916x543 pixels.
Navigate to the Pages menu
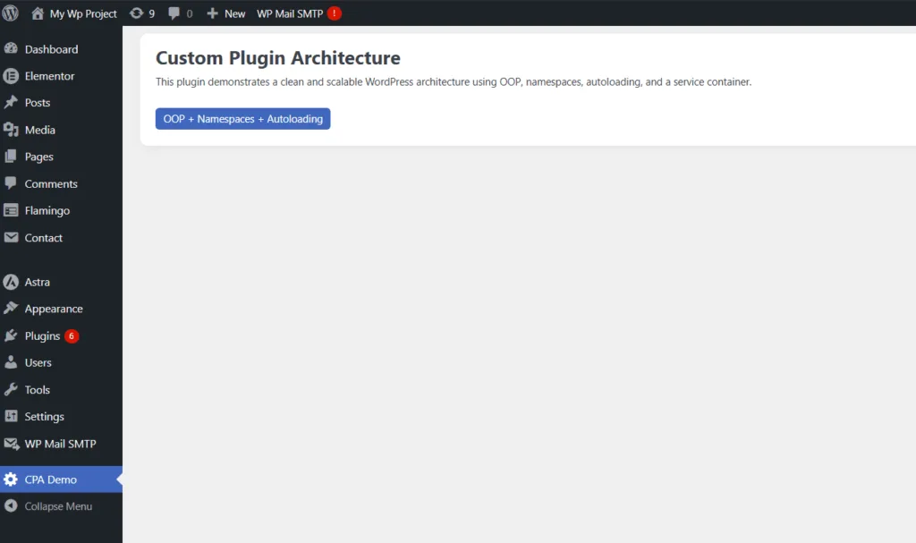click(39, 157)
